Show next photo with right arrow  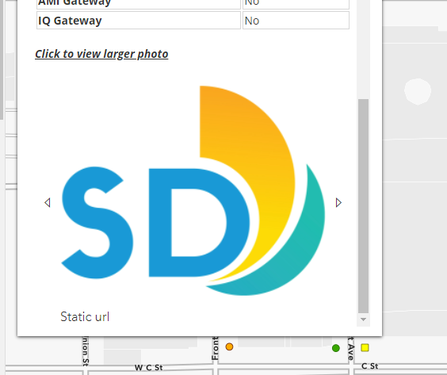pos(338,202)
